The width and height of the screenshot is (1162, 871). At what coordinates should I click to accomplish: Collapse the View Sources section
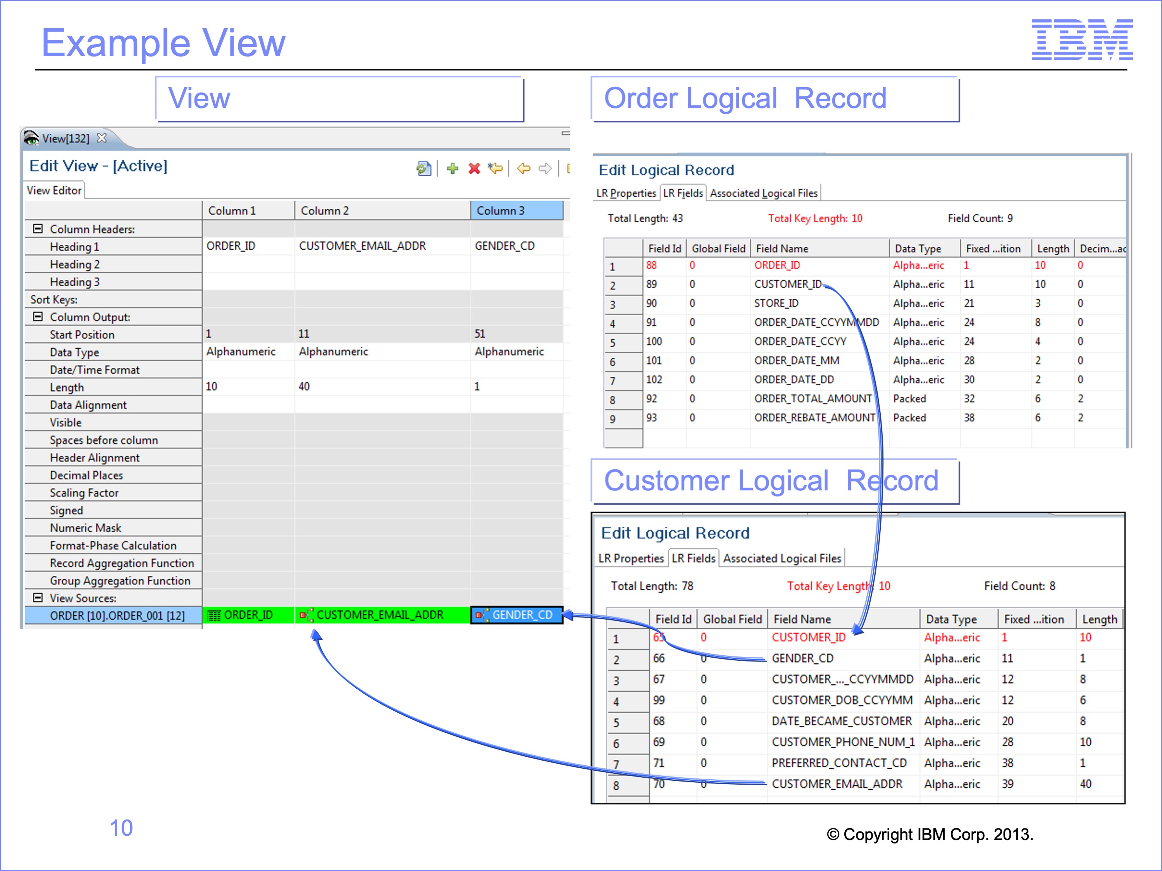38,598
